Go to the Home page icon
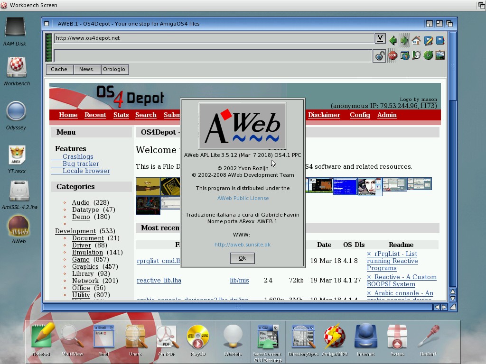 point(416,41)
